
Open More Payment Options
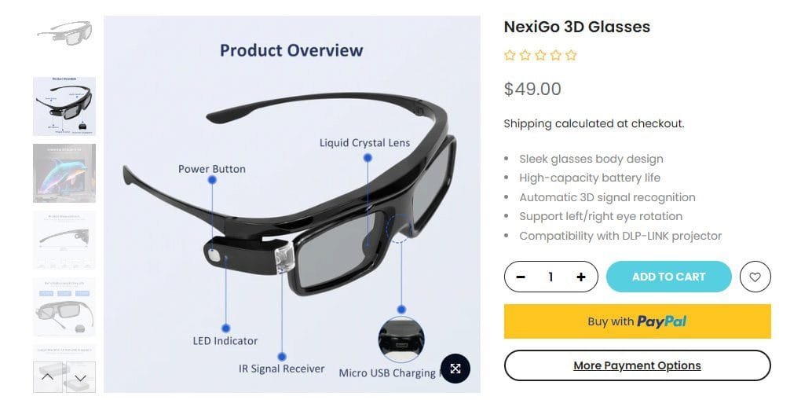(637, 365)
